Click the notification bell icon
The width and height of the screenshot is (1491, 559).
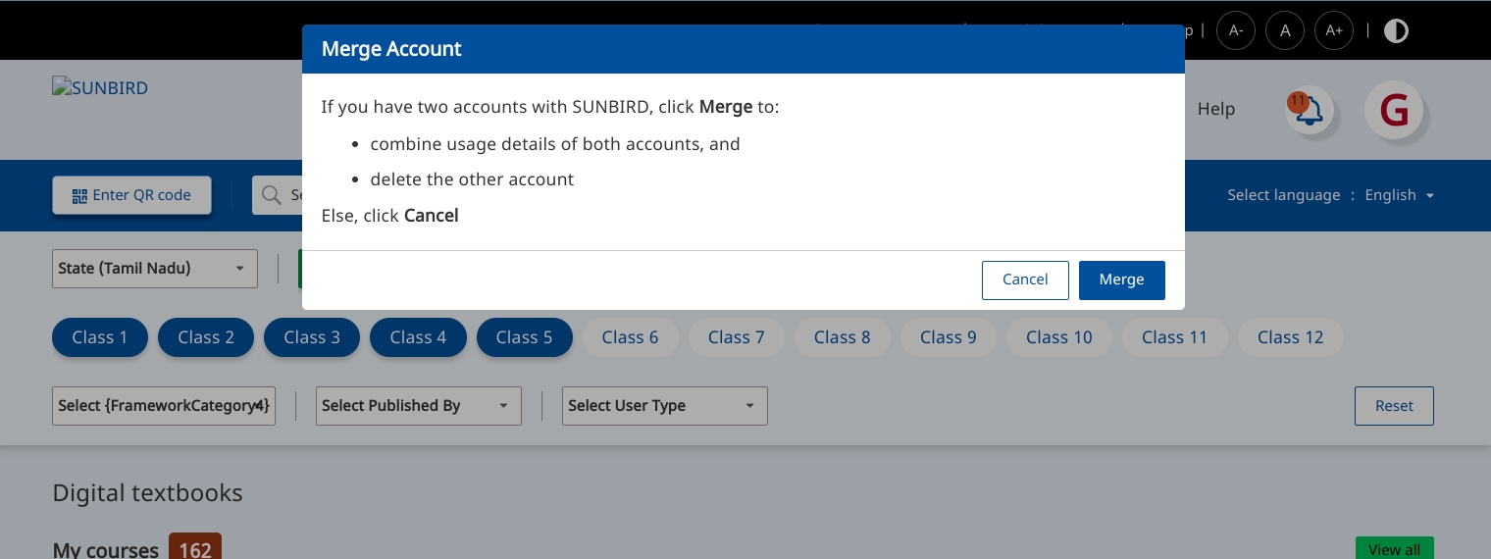point(1309,110)
